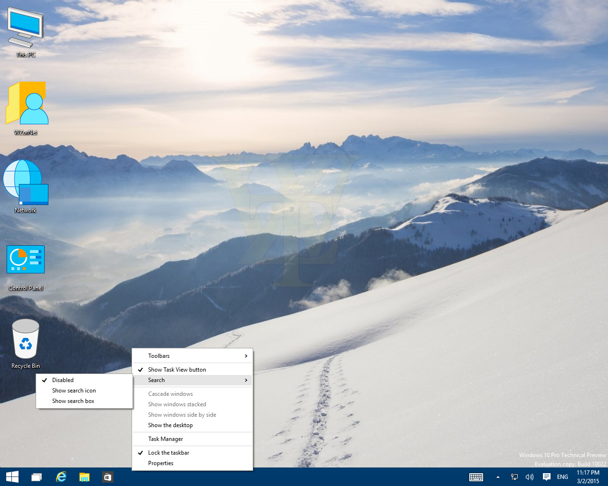Open File Explorer from the taskbar
The width and height of the screenshot is (608, 486).
pos(85,477)
